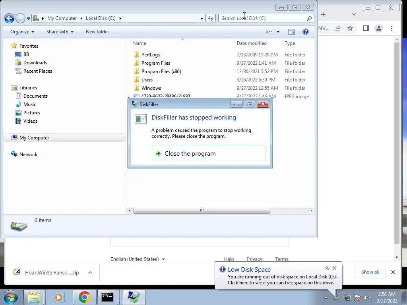This screenshot has height=305, width=407.
Task: Open Windows Explorer from taskbar
Action: [x=34, y=297]
